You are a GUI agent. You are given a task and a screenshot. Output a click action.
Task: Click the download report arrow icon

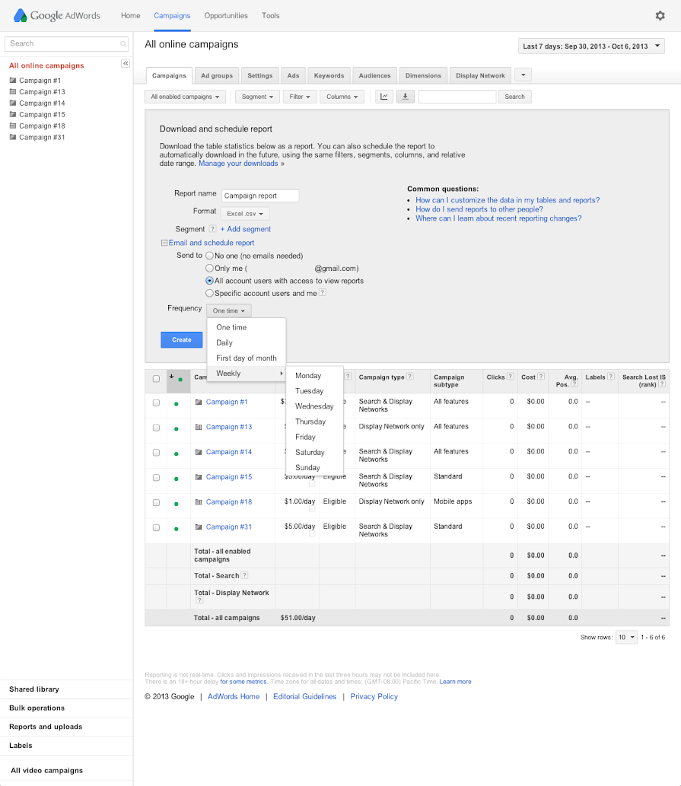(x=405, y=97)
